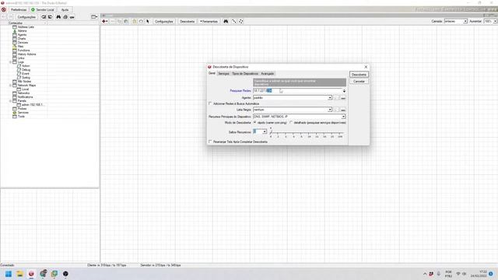Viewport: 498px width, 280px height.
Task: Click the remove item minus icon in the map toolbar
Action: pos(112,21)
